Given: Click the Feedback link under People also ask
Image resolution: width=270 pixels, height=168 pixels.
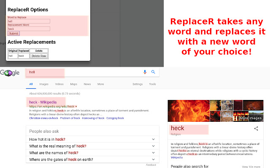Looking at the screenshot, I should point(151,165).
